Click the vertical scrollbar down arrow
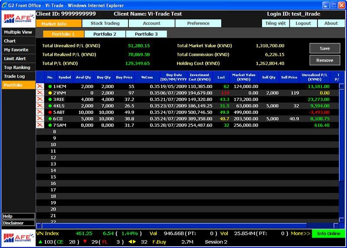 point(342,220)
